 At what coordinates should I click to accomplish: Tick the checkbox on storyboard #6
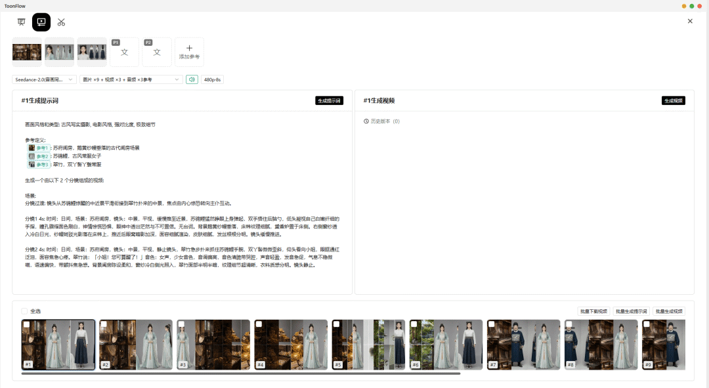pos(414,324)
